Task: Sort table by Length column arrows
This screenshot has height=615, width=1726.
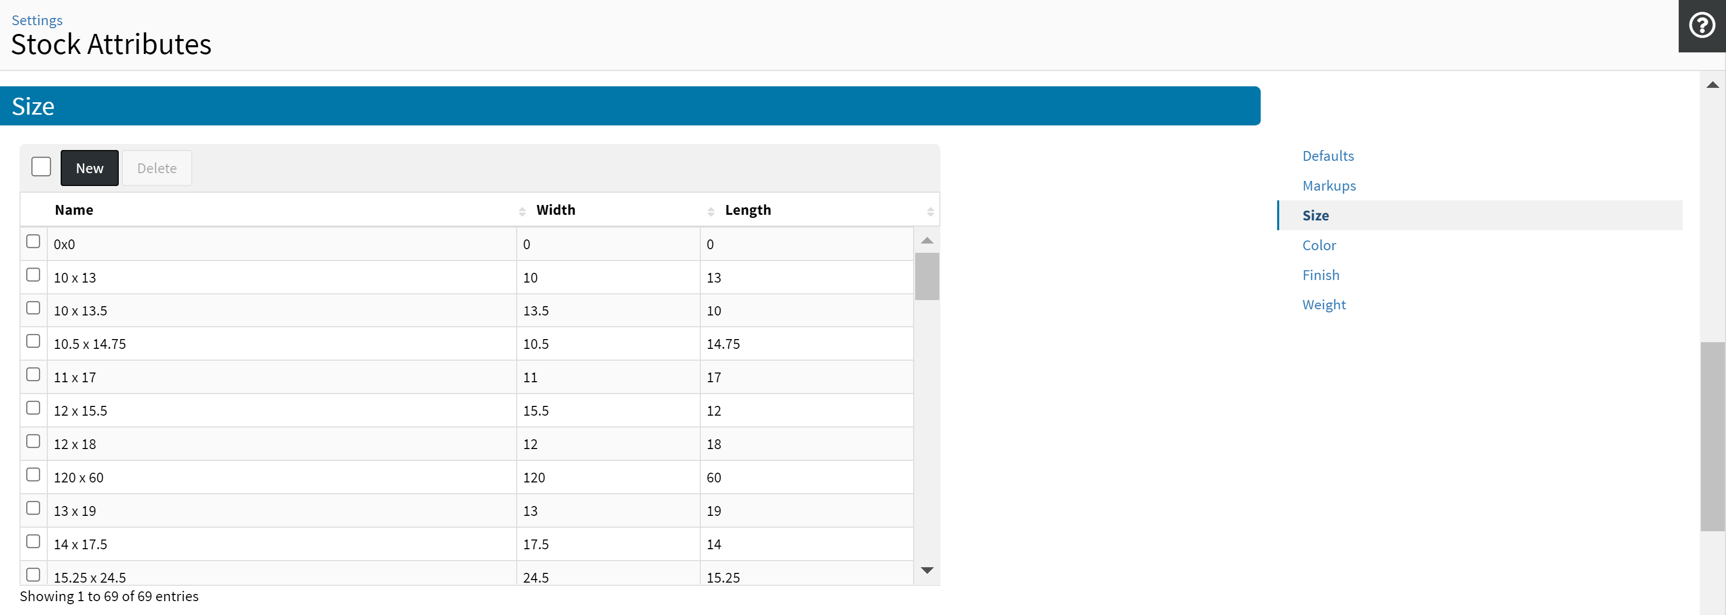Action: [x=930, y=212]
